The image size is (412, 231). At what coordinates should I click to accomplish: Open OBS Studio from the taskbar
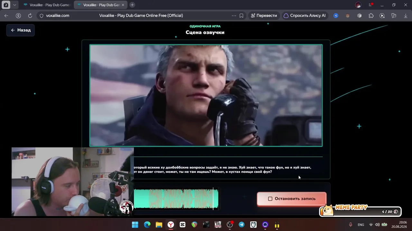pos(230,225)
